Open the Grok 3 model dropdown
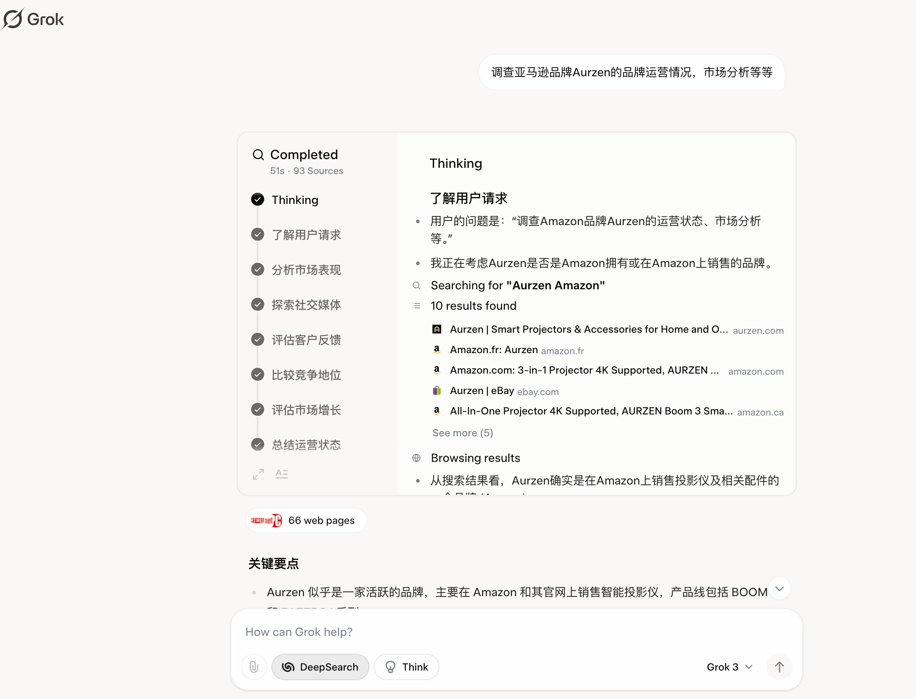 pos(730,667)
